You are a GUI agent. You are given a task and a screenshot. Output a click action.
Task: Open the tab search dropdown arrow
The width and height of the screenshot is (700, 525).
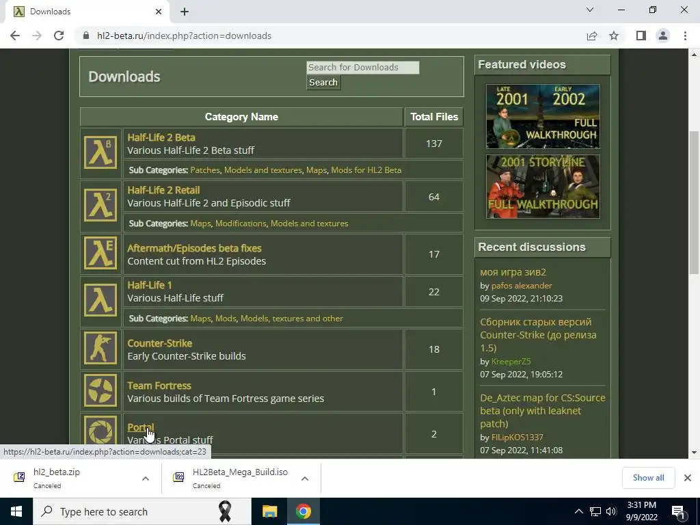click(x=590, y=10)
